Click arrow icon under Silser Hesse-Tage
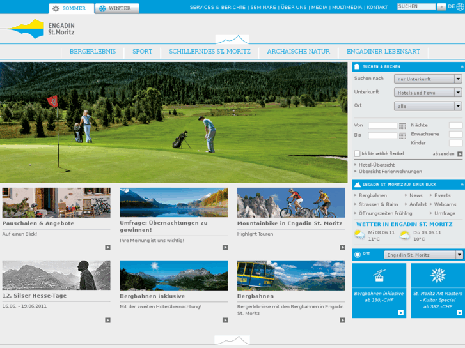 pos(107,320)
